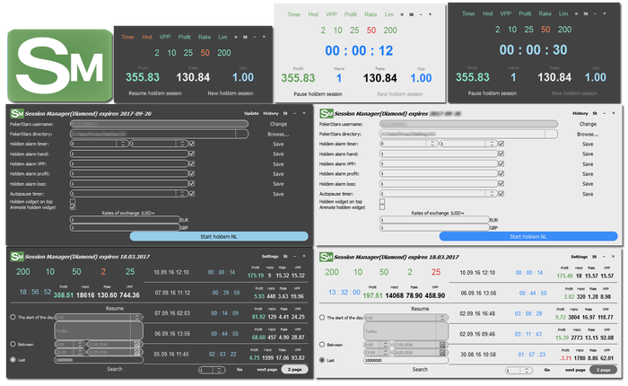Open the PokerStars directory dropdown in dark settings
The width and height of the screenshot is (628, 386).
[x=241, y=134]
